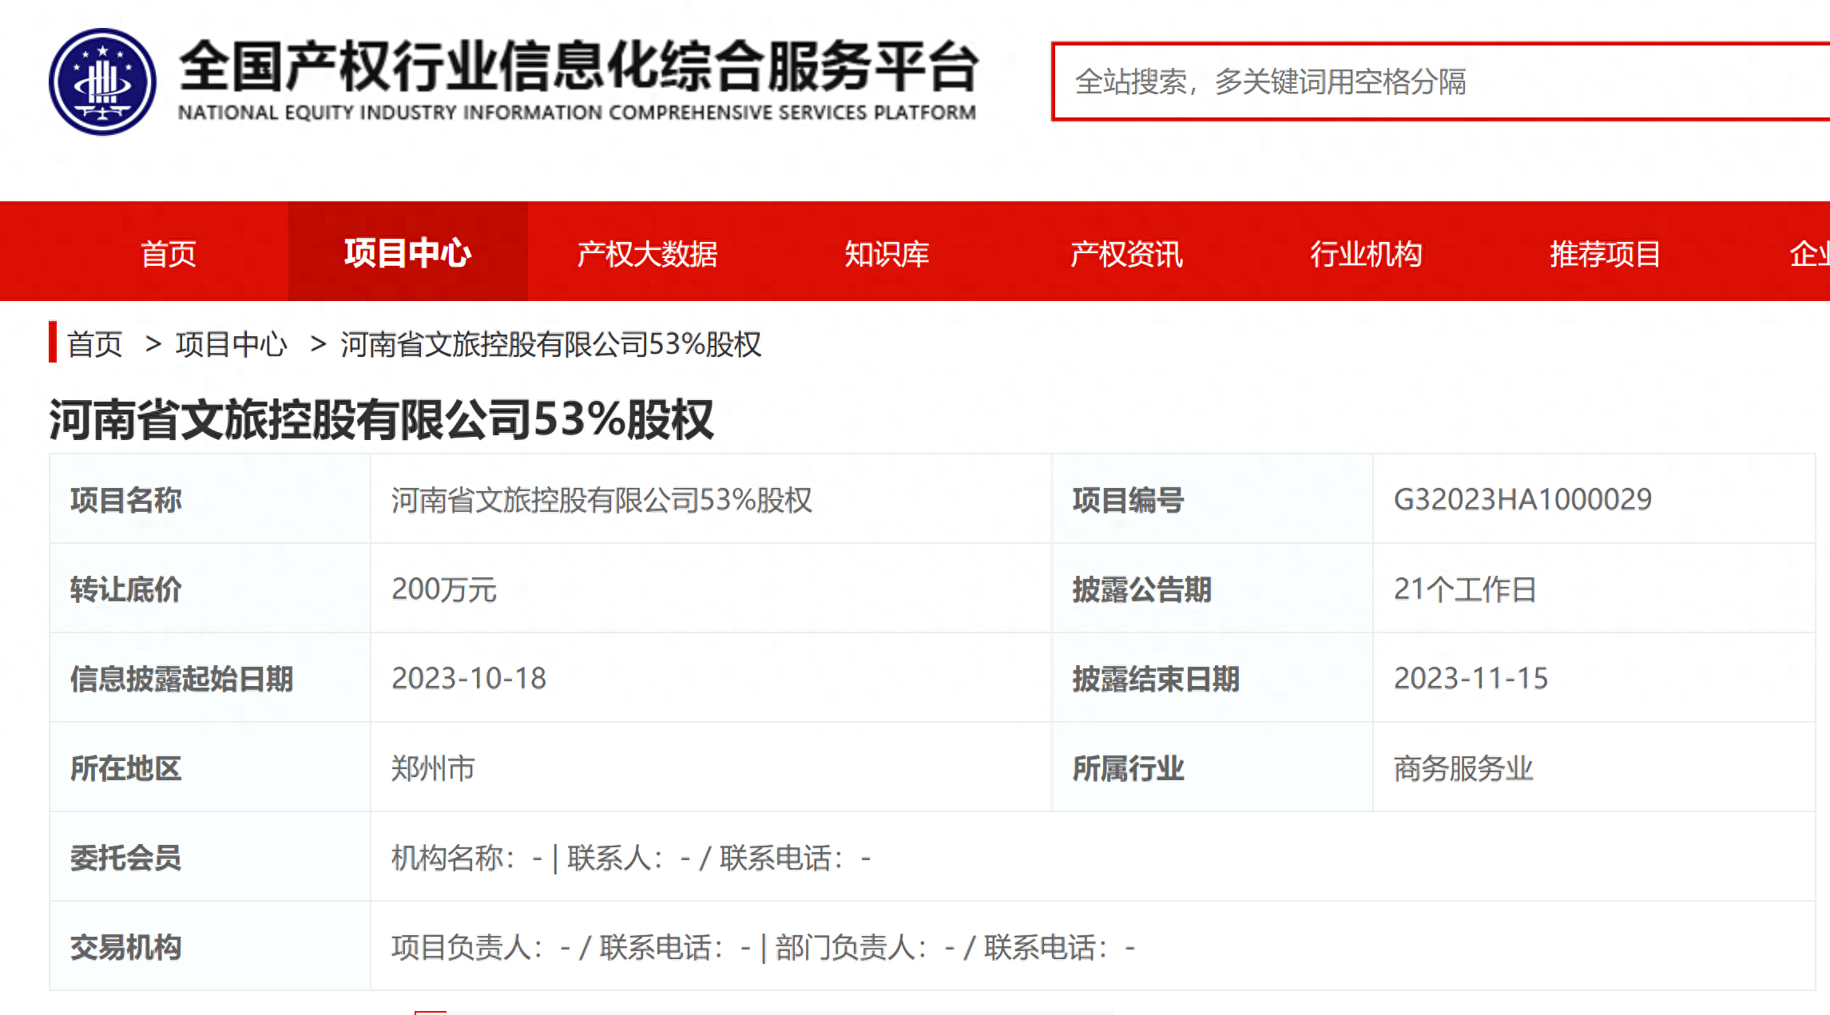Click the 项目名称 value cell in the table

(x=711, y=499)
